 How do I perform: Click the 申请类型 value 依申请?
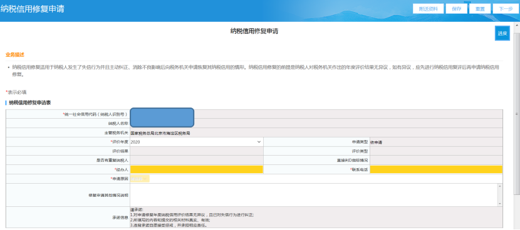pos(376,142)
